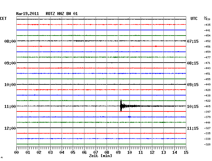
Task: Click the 11:15 UTC time label
Action: click(193, 128)
